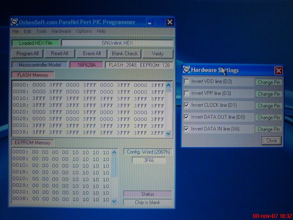Uncheck Invert DATA OUT line (D0)
Viewport: 293px width, 220px height.
(186, 117)
